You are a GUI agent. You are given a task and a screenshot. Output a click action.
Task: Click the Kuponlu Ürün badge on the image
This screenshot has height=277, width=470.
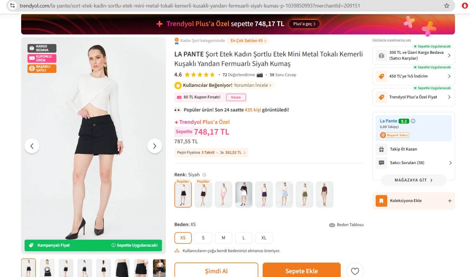pyautogui.click(x=42, y=58)
